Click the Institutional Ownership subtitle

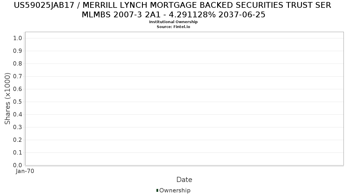pyautogui.click(x=173, y=22)
